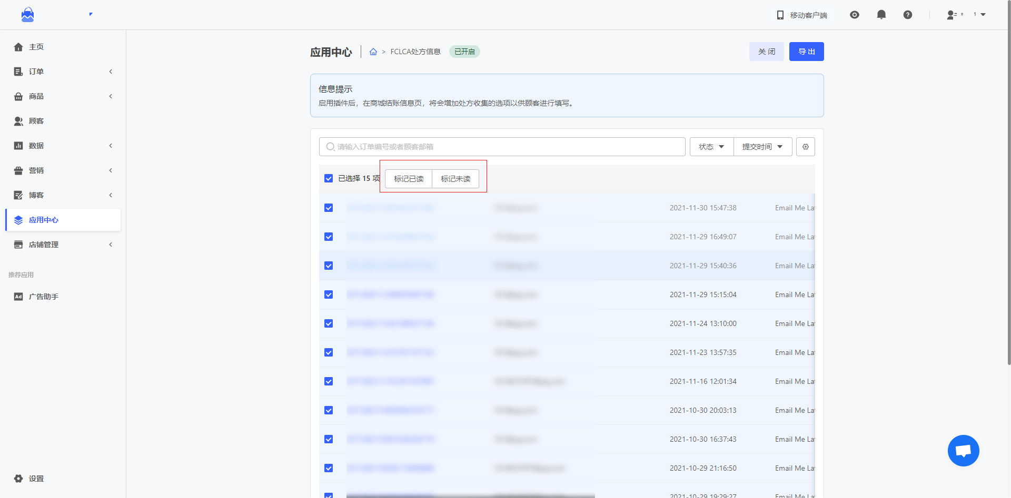This screenshot has height=498, width=1011.
Task: Click the notification bell icon
Action: (881, 15)
